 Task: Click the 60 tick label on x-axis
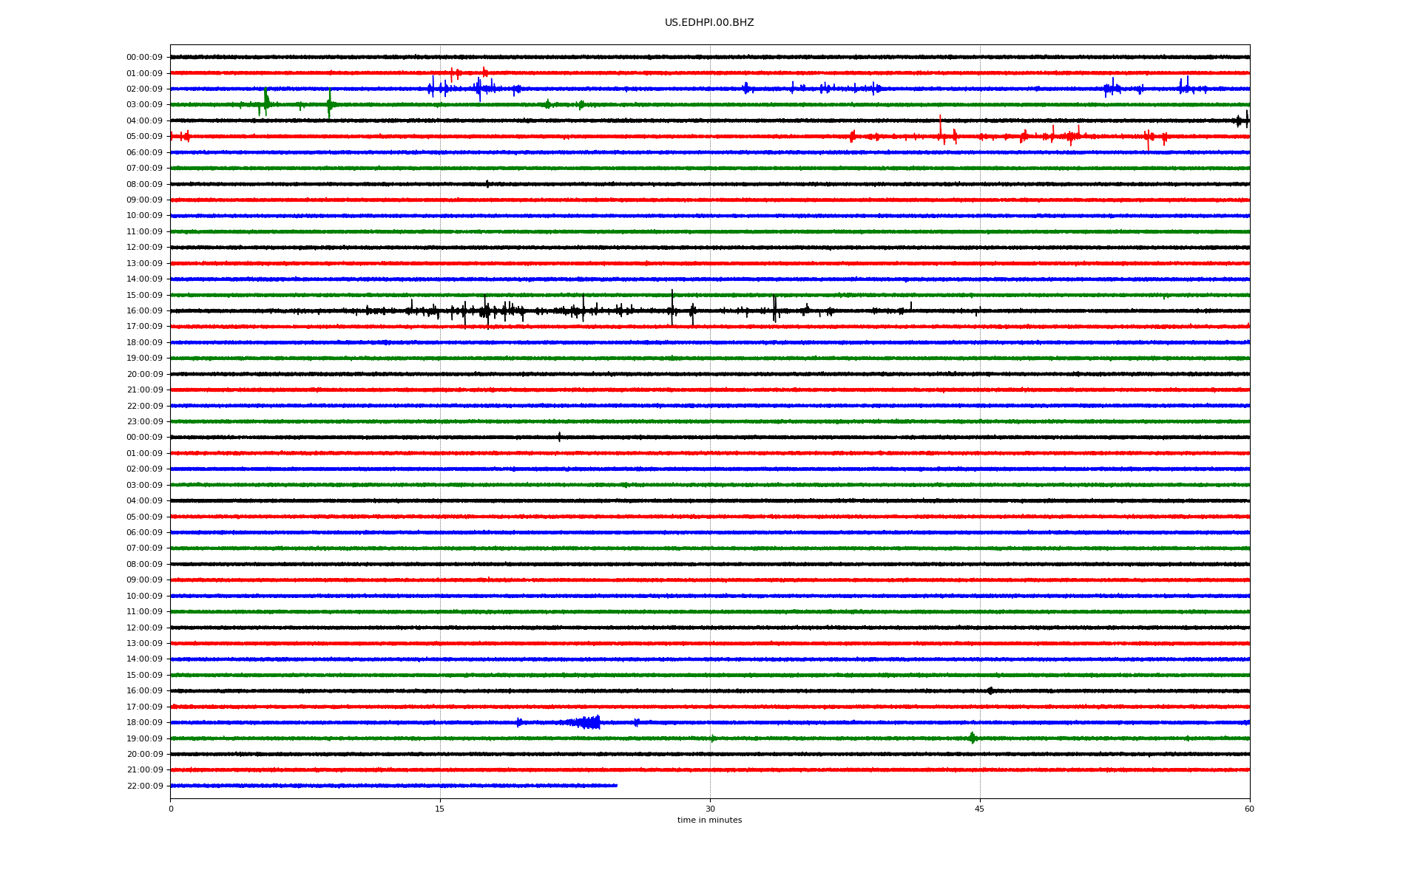coord(1248,809)
